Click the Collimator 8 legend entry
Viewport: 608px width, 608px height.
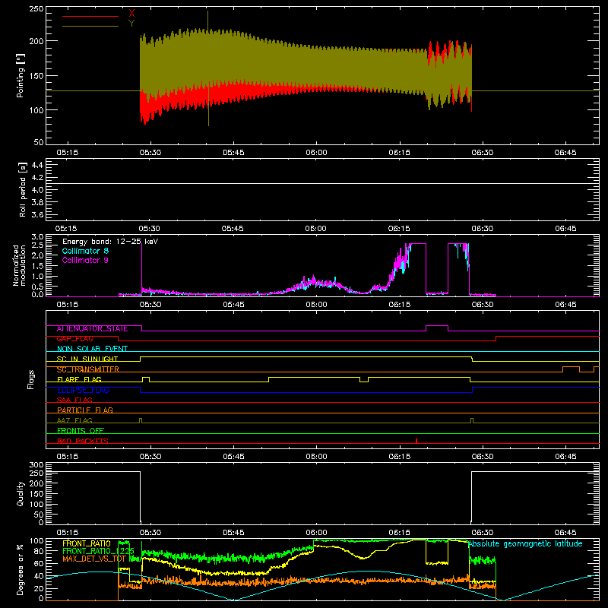[x=85, y=251]
